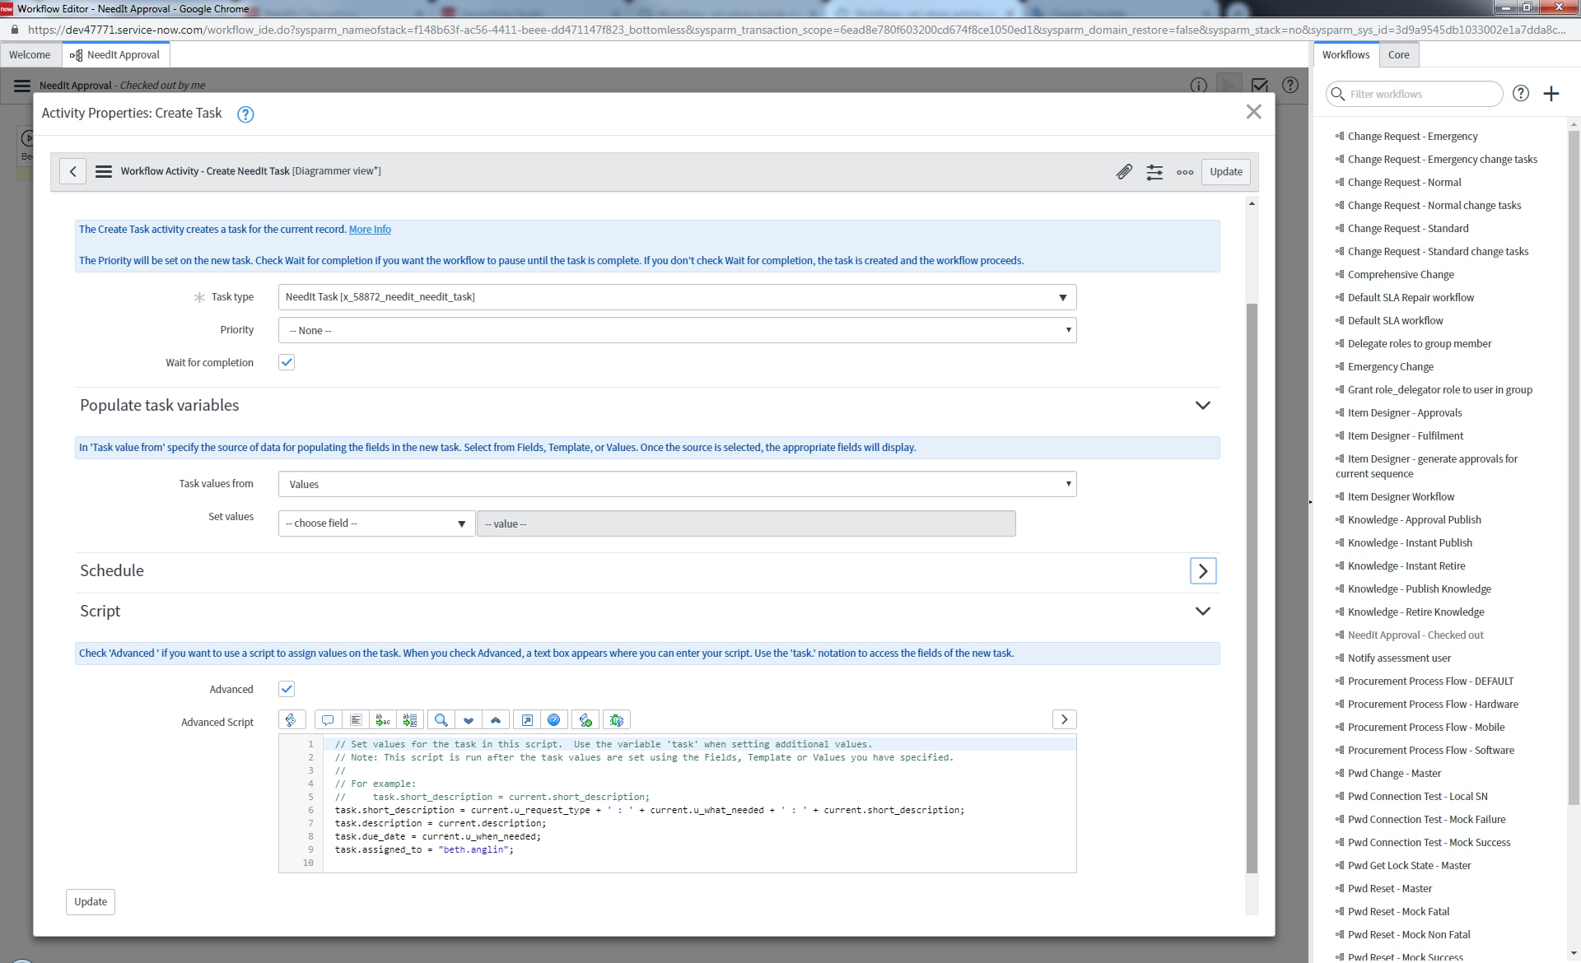Screen dimensions: 1581x963
Task: Open the script editor help icon
Action: pos(554,720)
